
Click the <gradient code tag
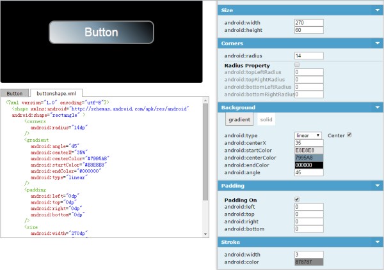[x=36, y=140]
